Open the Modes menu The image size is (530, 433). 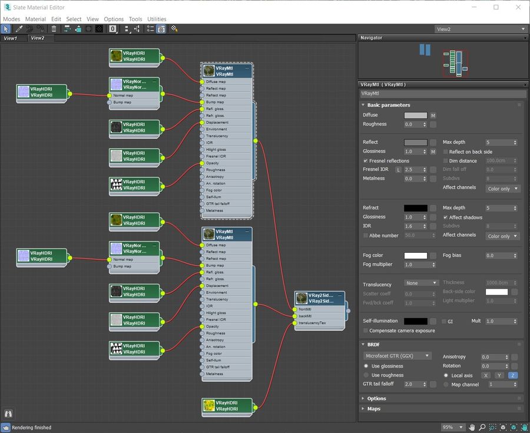12,19
